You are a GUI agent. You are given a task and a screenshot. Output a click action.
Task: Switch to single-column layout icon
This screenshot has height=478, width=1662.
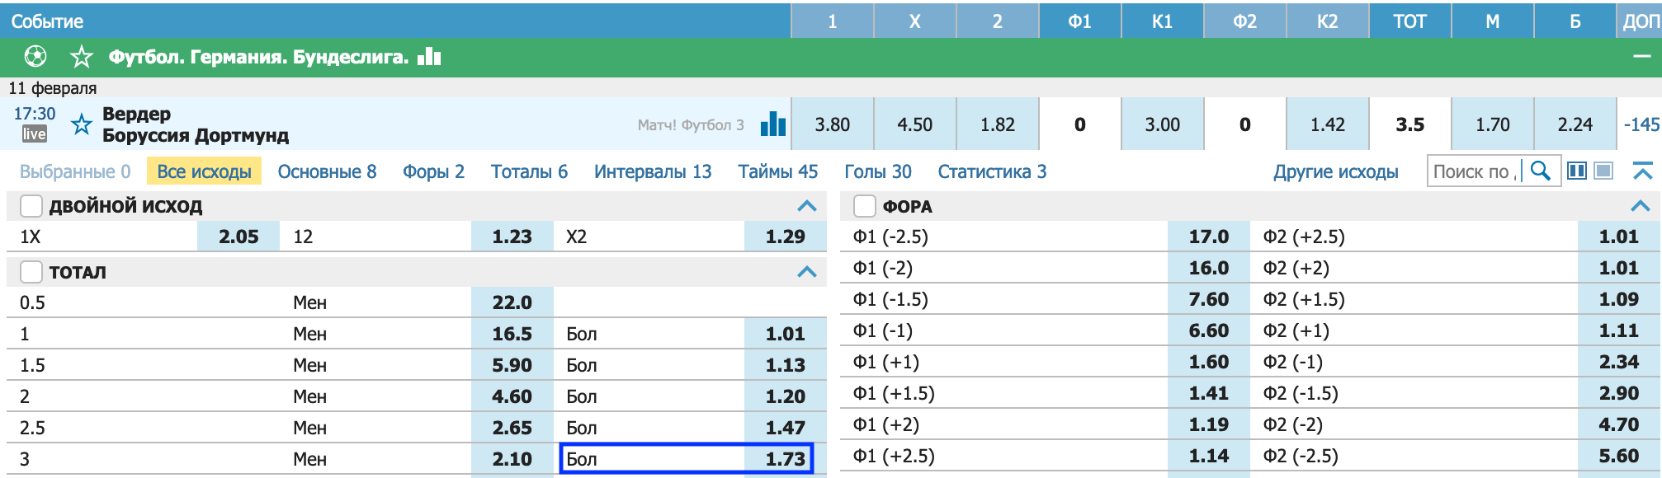[x=1603, y=171]
